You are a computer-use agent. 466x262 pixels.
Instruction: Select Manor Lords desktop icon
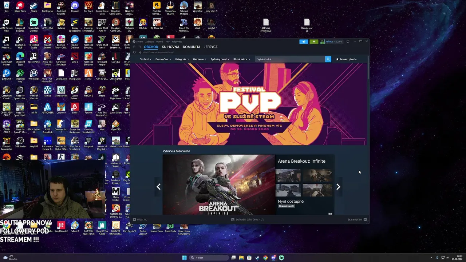(116, 142)
